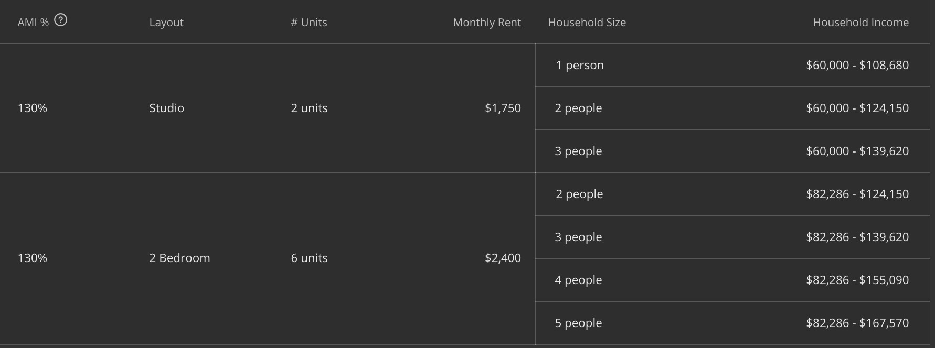Click the AMI % column header
Viewport: 935px width, 348px height.
point(33,23)
